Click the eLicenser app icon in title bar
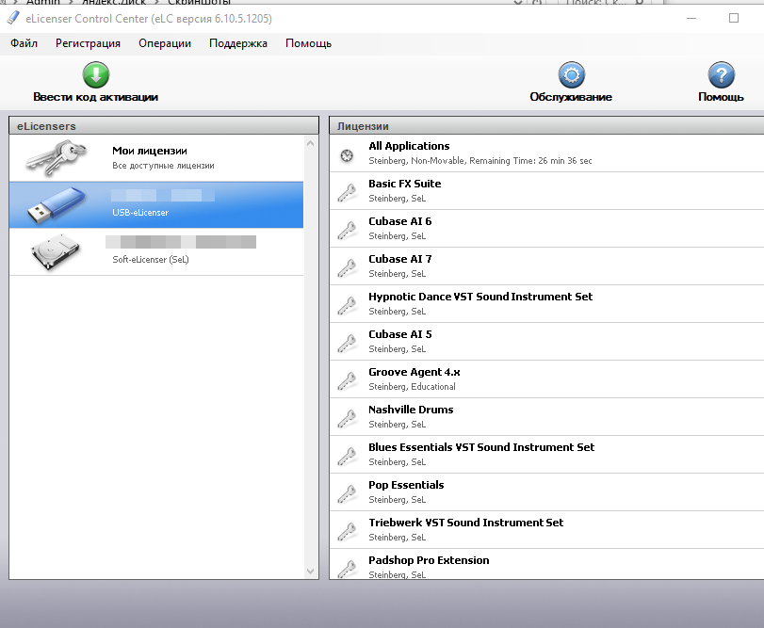The width and height of the screenshot is (764, 628). [x=13, y=18]
